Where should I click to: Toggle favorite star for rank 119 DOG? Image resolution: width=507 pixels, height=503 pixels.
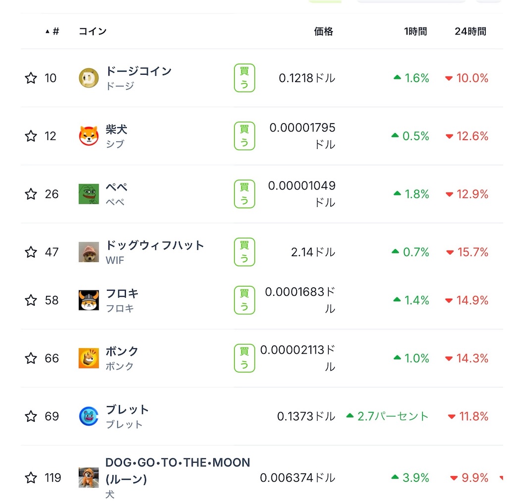[x=31, y=477]
